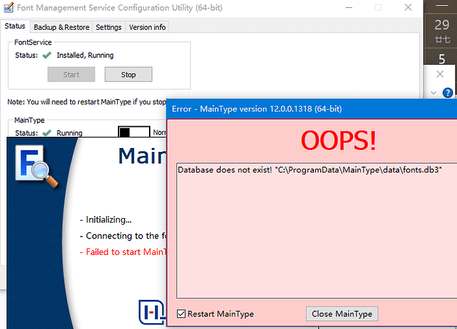Image resolution: width=457 pixels, height=329 pixels.
Task: Click the error dialog title bar
Action: click(311, 109)
